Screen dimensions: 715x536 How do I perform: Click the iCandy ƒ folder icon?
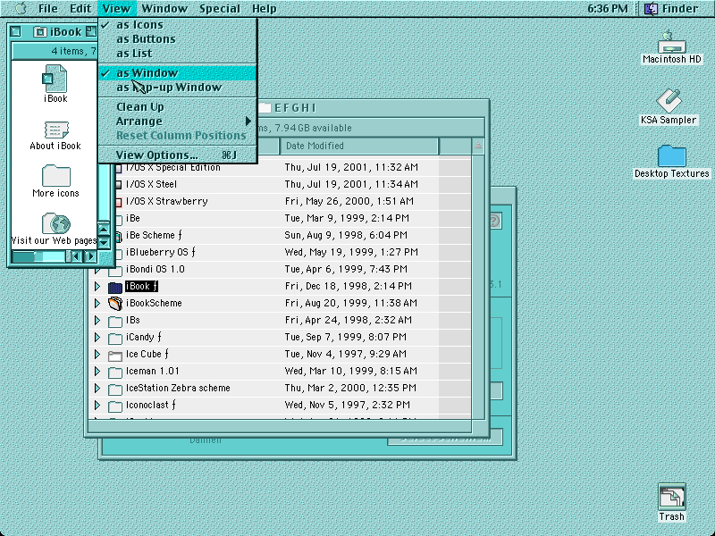pos(115,338)
